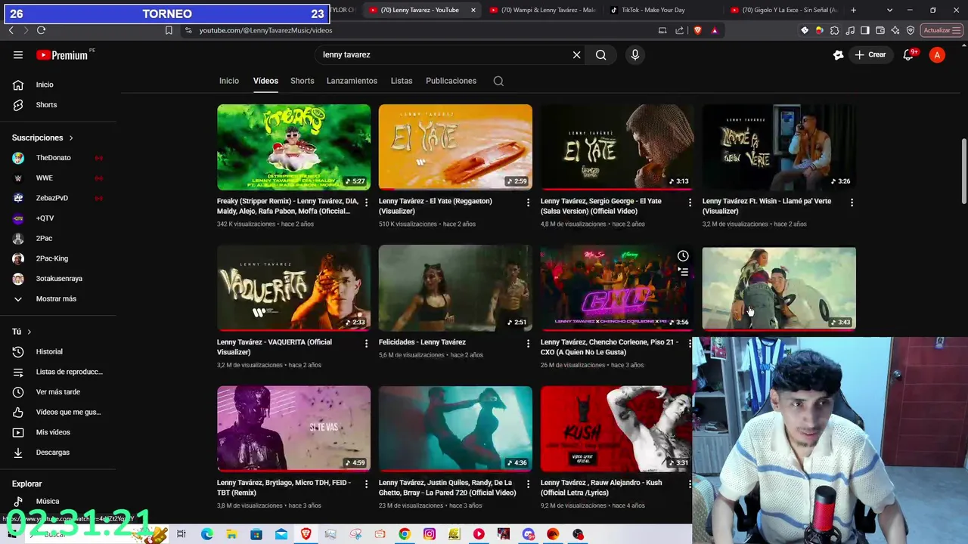This screenshot has height=544, width=968.
Task: Select the Publicaciones channel tab
Action: (451, 81)
